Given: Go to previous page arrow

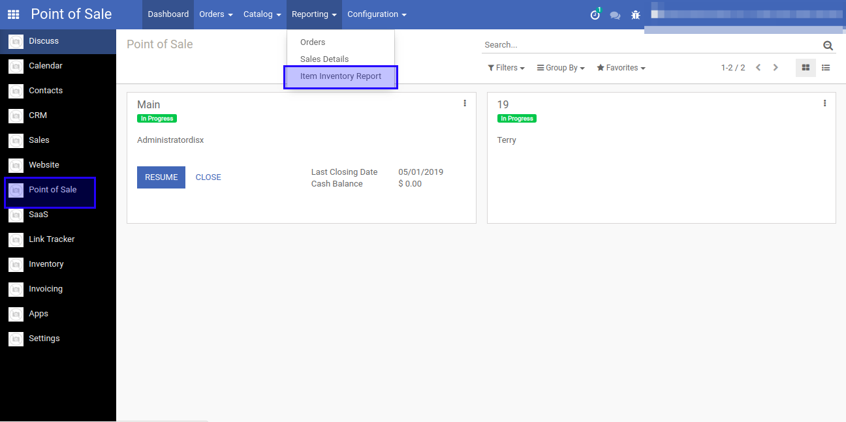Looking at the screenshot, I should coord(758,68).
